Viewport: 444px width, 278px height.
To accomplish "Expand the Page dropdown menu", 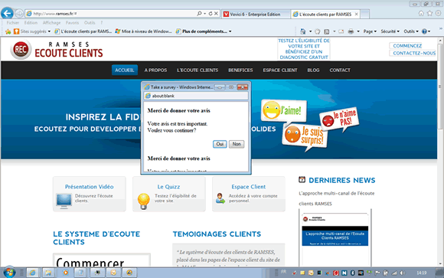I will 370,31.
